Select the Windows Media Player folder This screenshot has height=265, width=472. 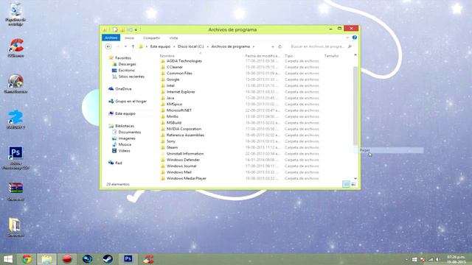pos(187,178)
